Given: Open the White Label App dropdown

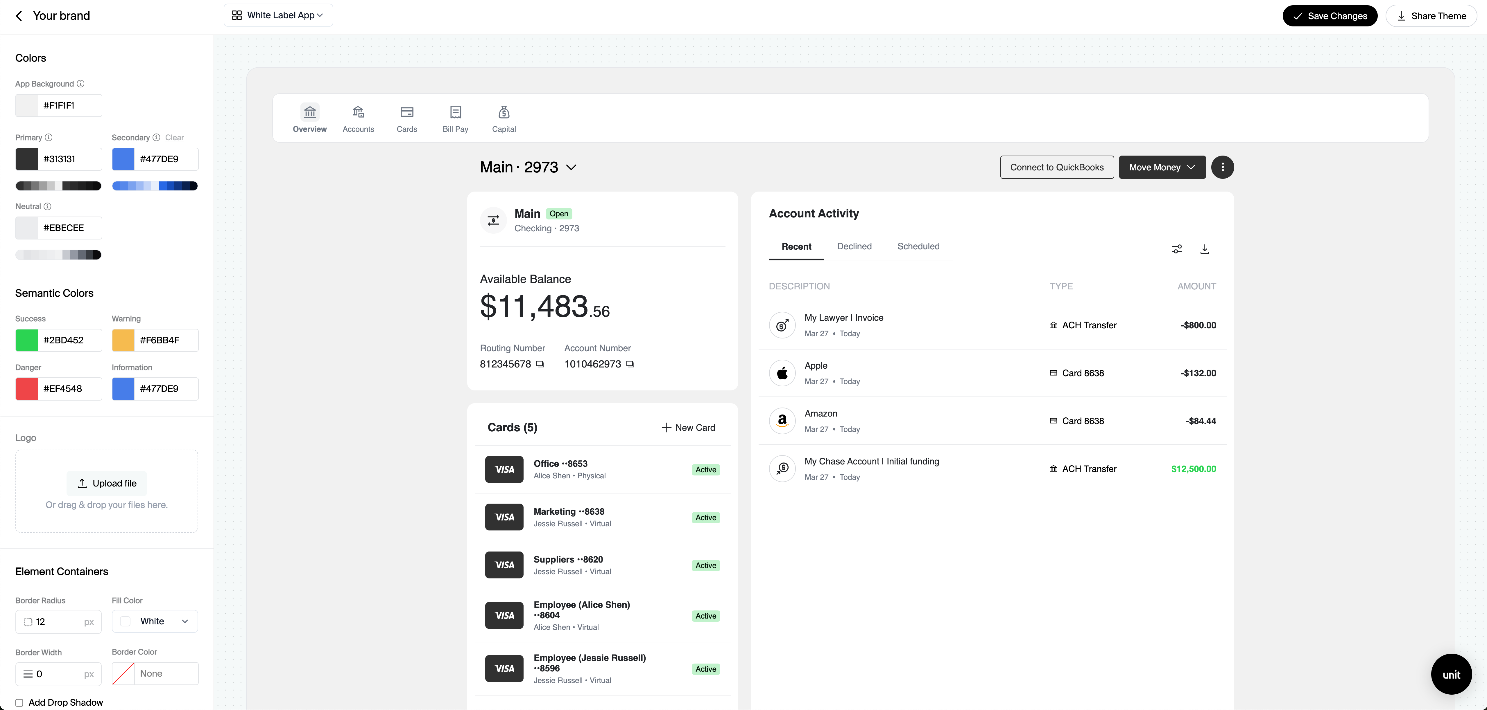Looking at the screenshot, I should click(x=278, y=15).
